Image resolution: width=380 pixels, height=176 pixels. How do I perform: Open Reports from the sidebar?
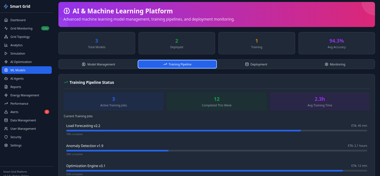click(27, 87)
